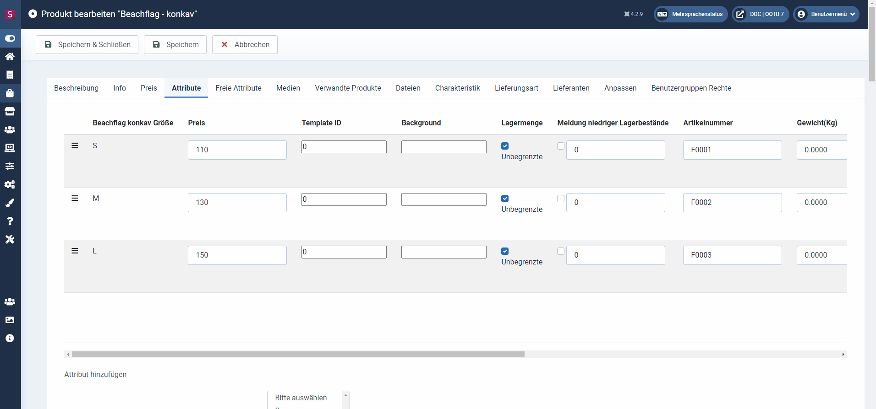This screenshot has height=409, width=876.
Task: Switch to the Preis tab
Action: [x=149, y=88]
